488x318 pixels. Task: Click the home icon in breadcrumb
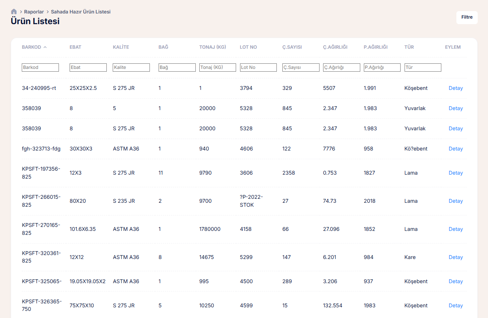pos(14,11)
